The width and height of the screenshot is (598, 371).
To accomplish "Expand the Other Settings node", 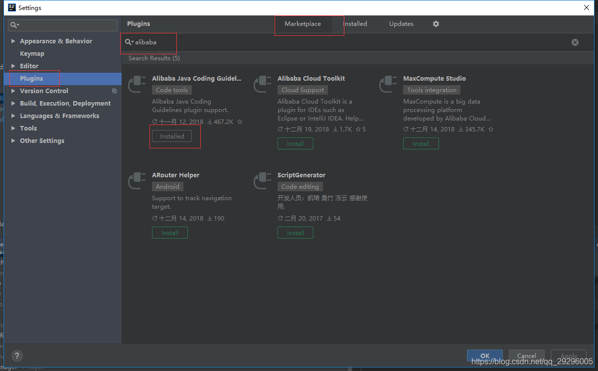I will 13,141.
